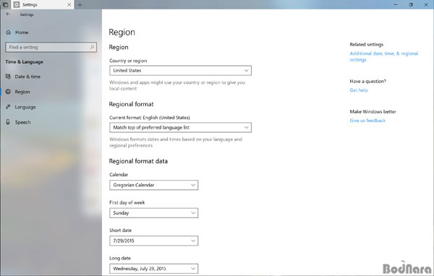This screenshot has width=434, height=276.
Task: Open Additional date, time, & regional settings
Action: pyautogui.click(x=383, y=56)
